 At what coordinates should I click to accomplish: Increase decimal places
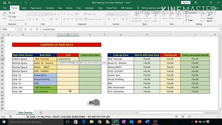point(122,19)
